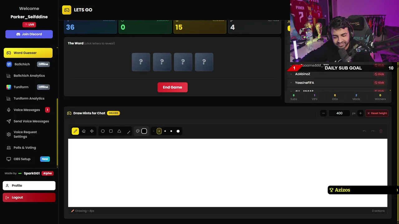Click the Ba9chich logo icon

[x=9, y=64]
